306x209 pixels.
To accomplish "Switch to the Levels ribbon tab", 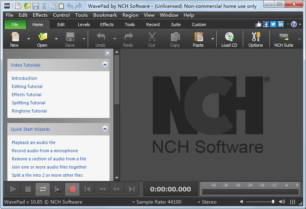I will (x=84, y=25).
